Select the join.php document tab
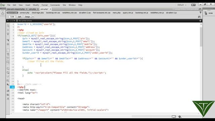 [44, 9]
